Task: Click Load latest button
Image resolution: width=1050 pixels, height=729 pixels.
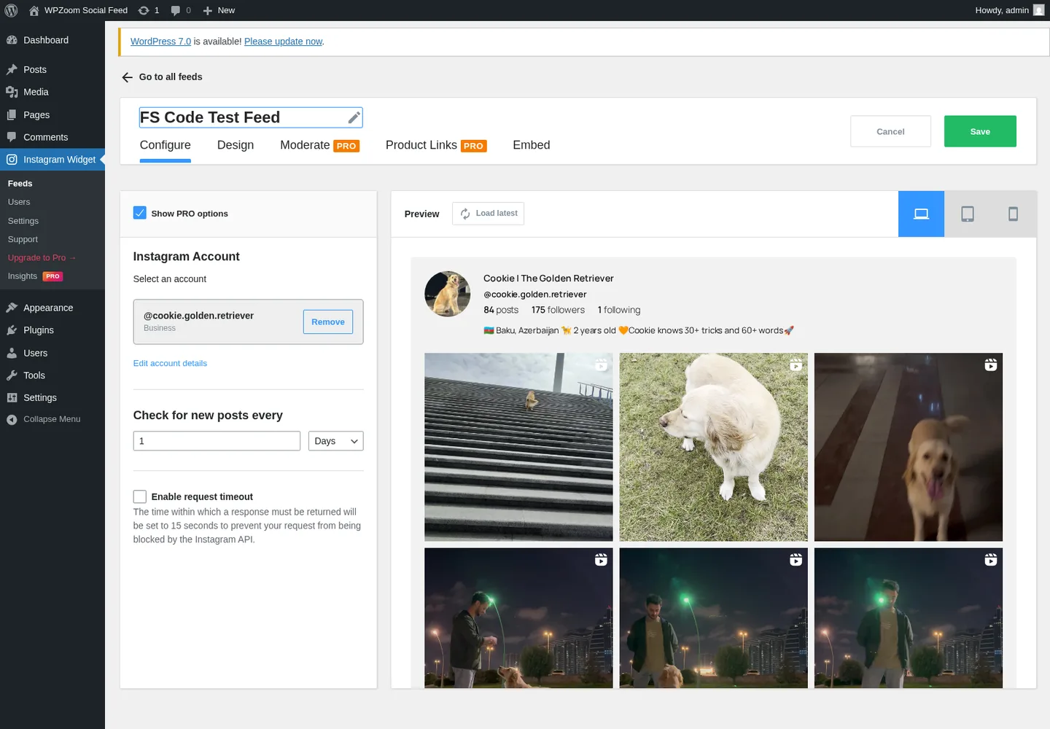Action: 488,214
